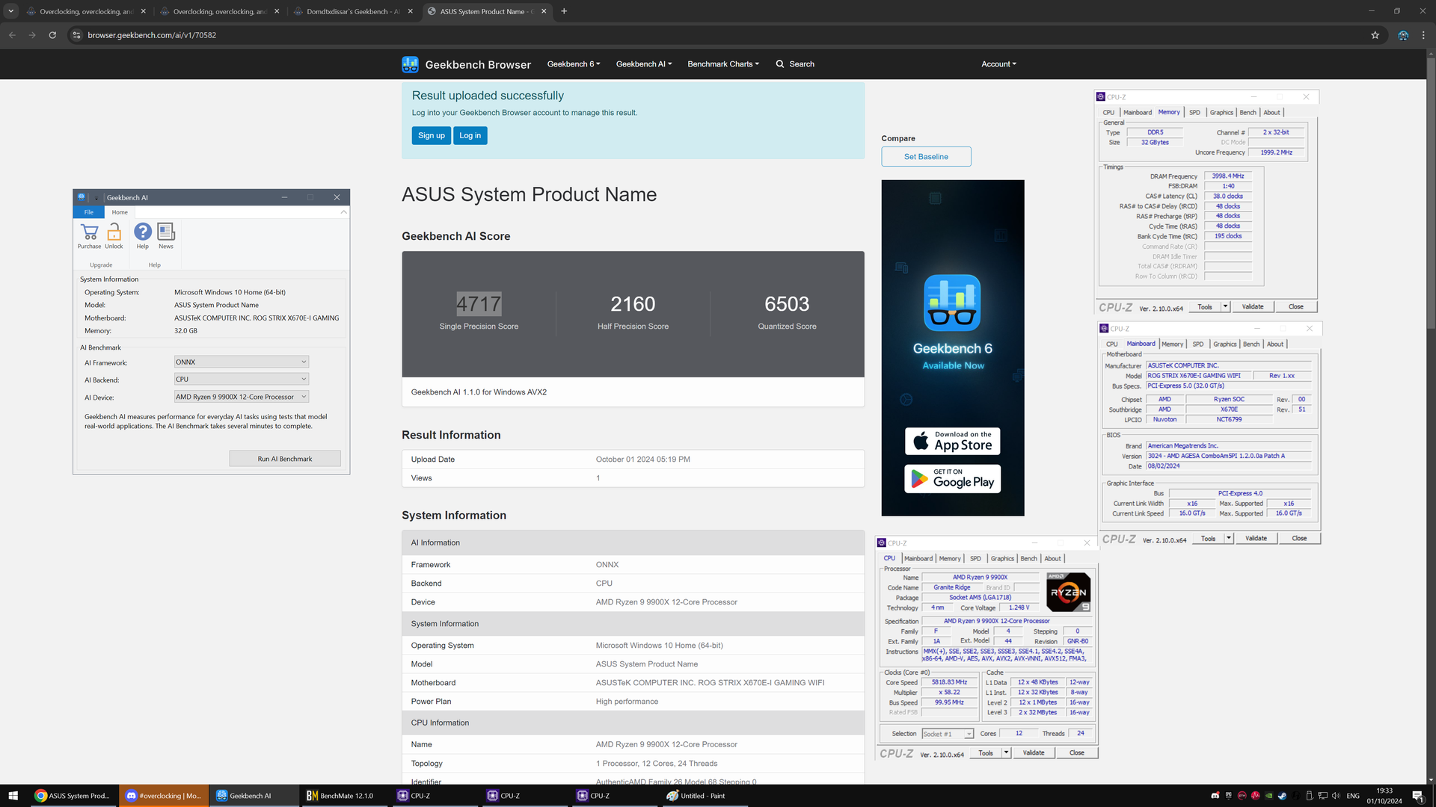Switch to Discord overclocking taskbar item
Image resolution: width=1436 pixels, height=807 pixels.
(164, 796)
